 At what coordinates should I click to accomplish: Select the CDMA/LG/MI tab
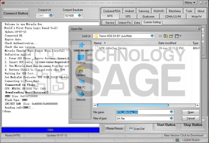173,16
